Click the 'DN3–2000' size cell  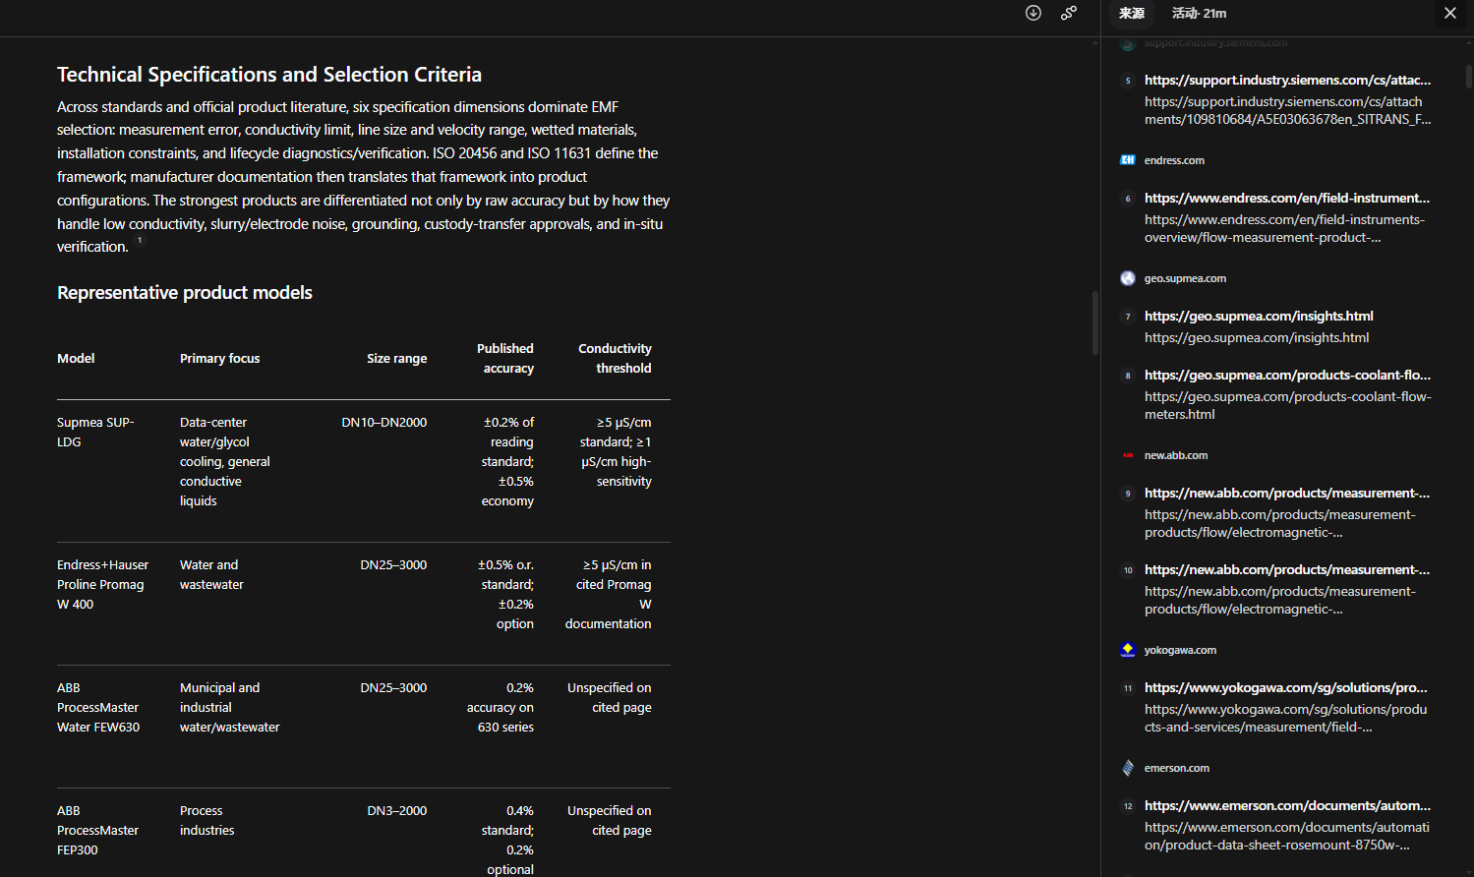click(397, 811)
